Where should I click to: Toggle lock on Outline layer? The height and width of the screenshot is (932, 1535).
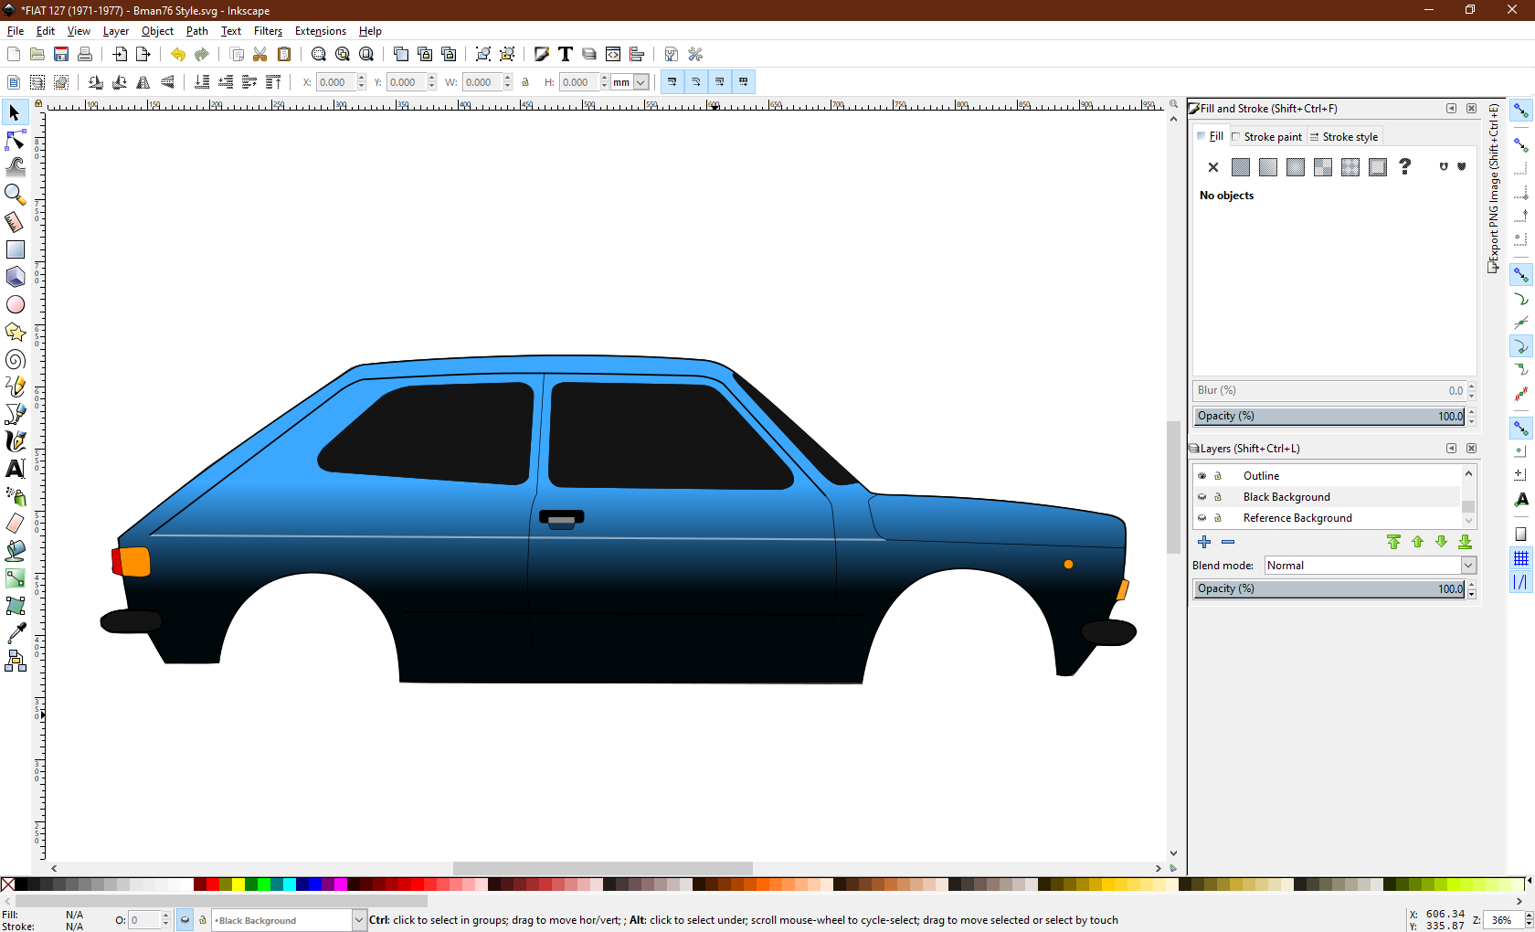click(x=1218, y=475)
